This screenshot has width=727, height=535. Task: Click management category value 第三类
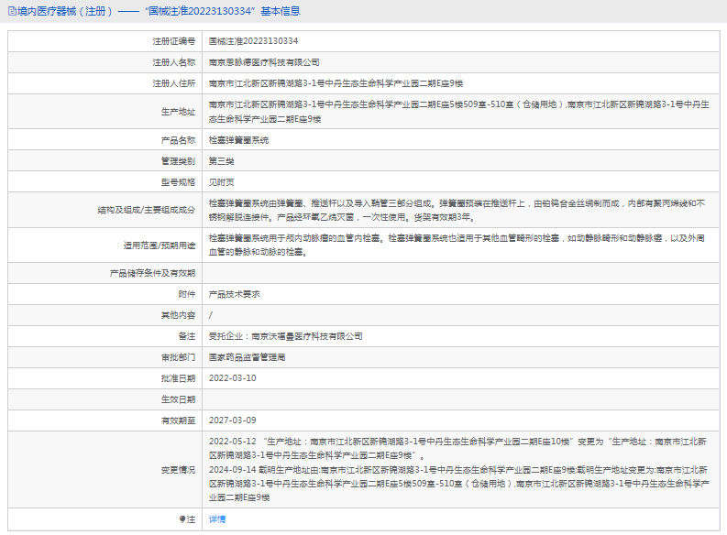221,161
